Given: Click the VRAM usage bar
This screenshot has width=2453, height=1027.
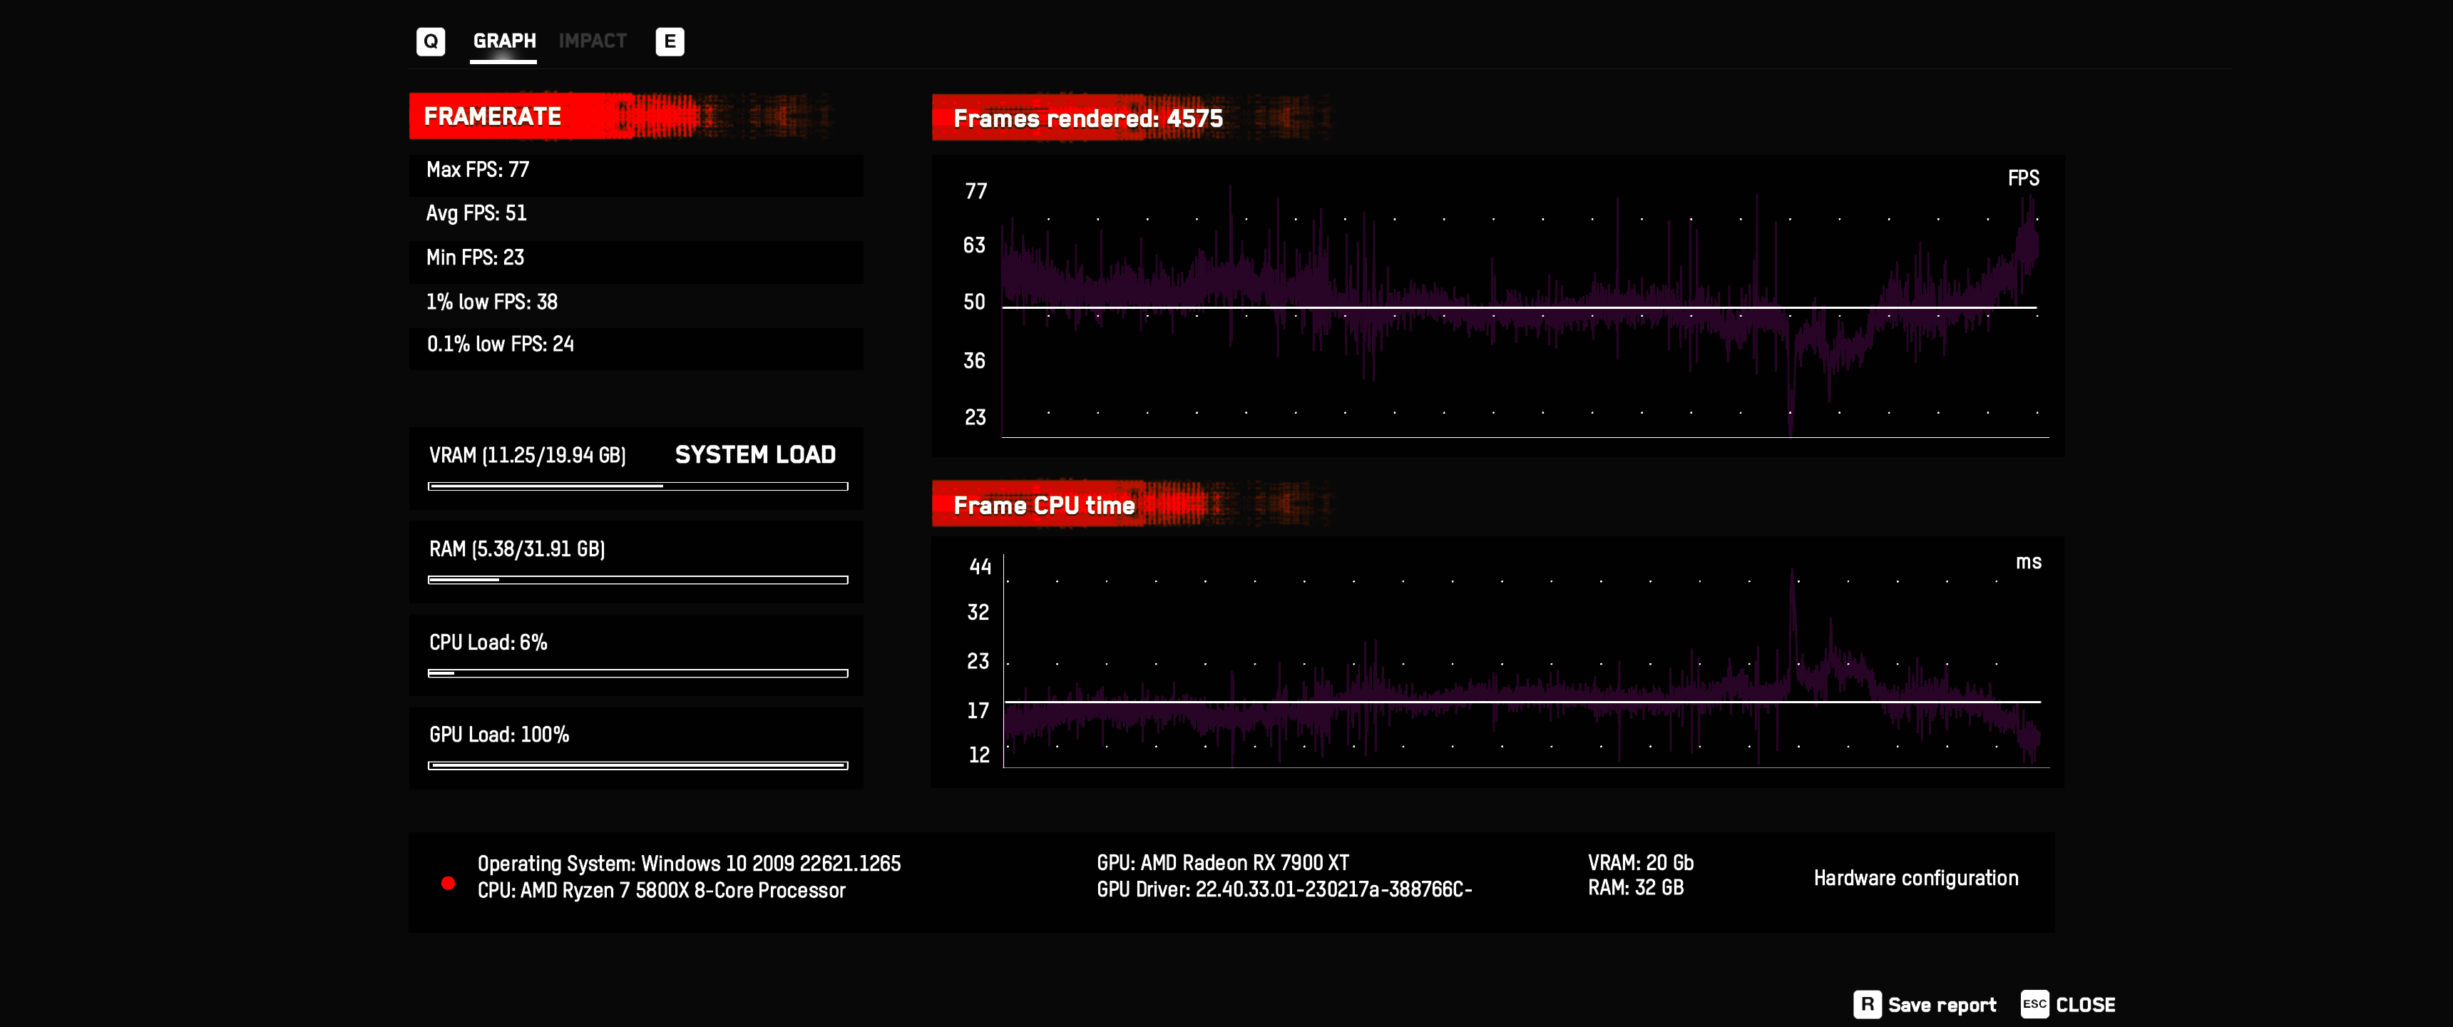Looking at the screenshot, I should pos(637,486).
